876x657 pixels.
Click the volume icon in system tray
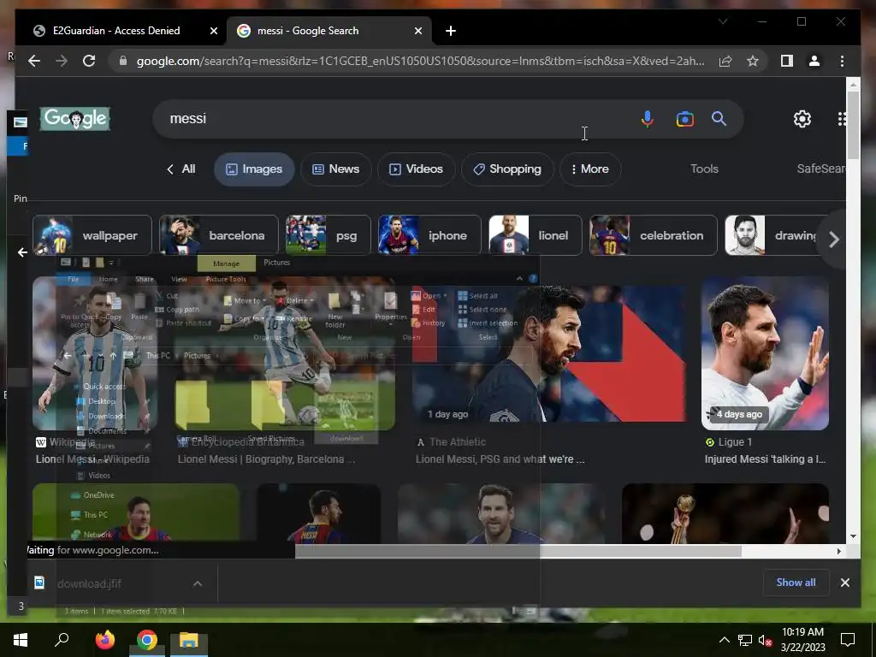coord(765,640)
